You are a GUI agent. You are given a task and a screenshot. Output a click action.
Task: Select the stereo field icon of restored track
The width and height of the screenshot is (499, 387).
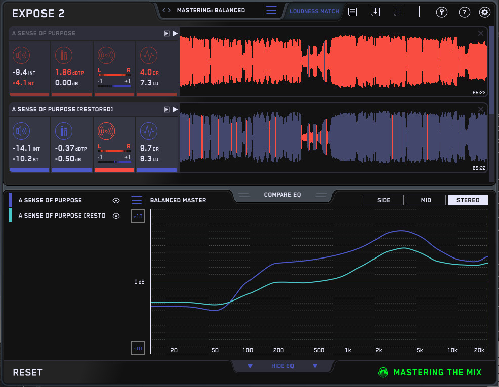(x=106, y=131)
